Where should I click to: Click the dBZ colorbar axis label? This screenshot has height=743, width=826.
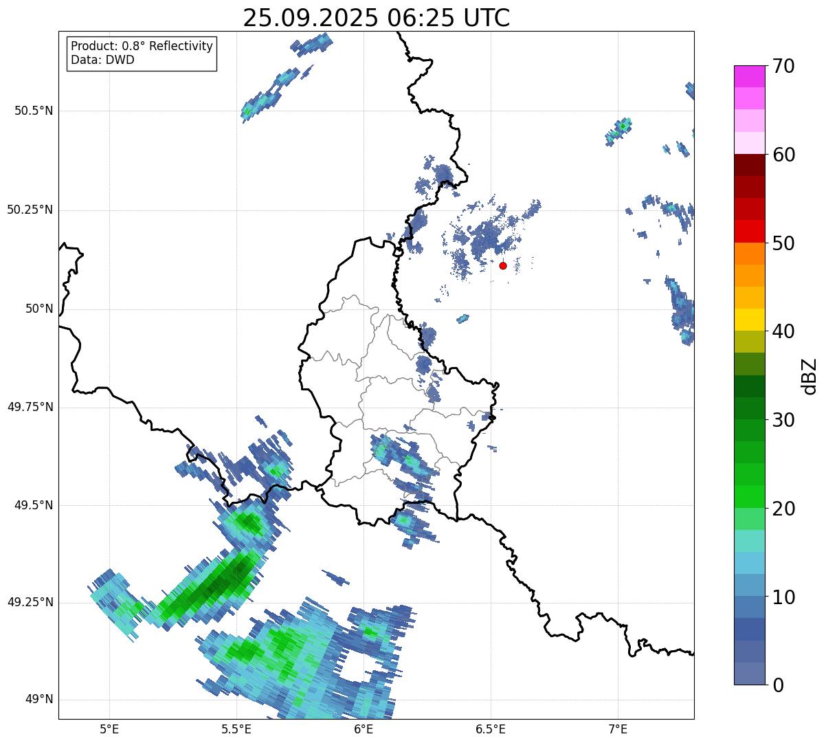point(810,375)
